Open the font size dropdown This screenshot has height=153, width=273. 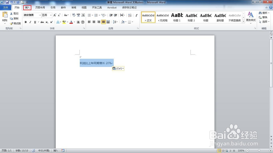[x=51, y=15]
